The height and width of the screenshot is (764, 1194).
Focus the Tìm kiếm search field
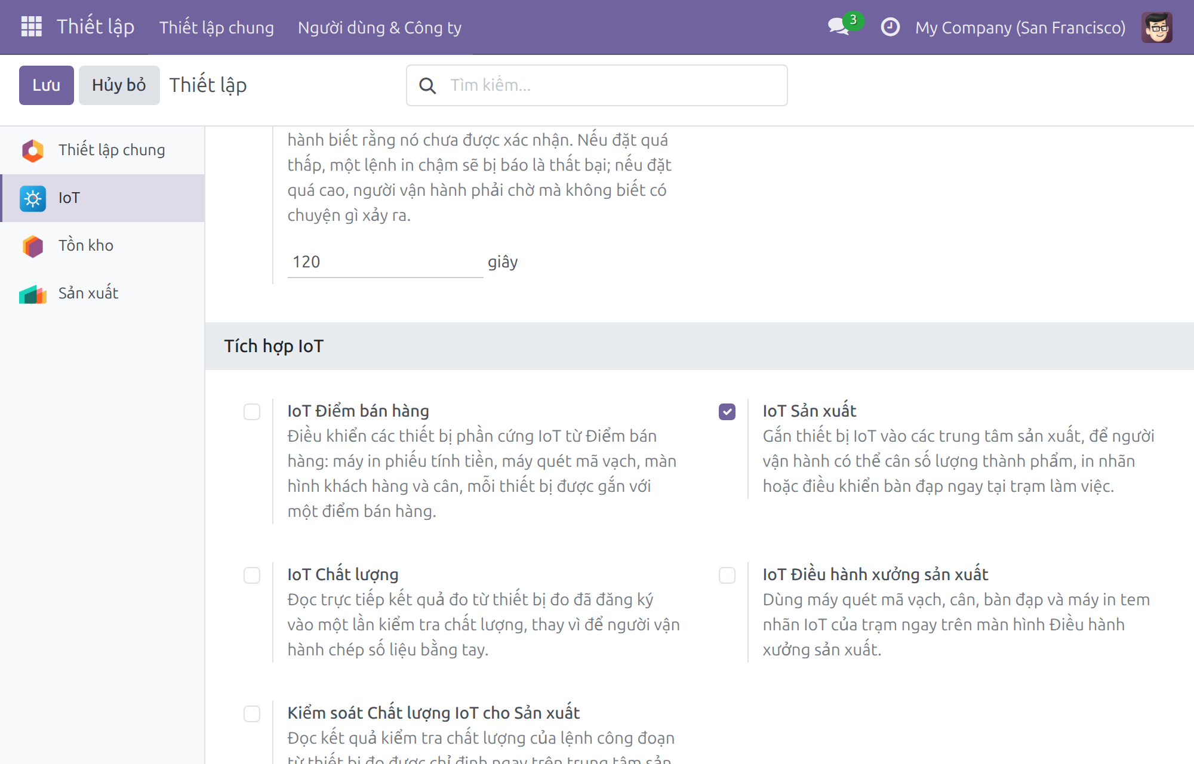[597, 85]
